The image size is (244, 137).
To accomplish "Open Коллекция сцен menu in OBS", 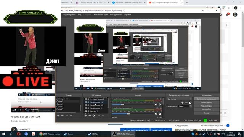I will (x=101, y=14).
